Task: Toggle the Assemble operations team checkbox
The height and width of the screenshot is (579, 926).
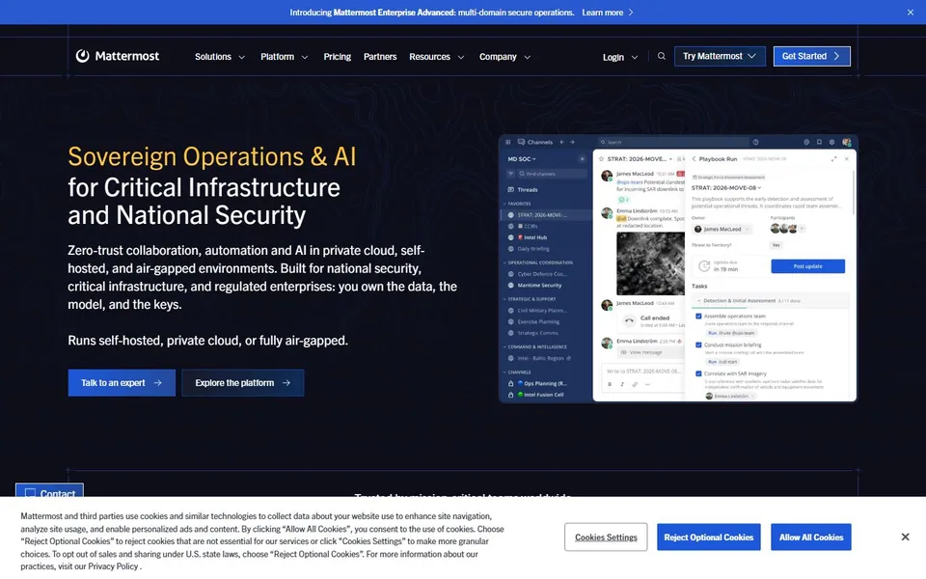Action: (698, 317)
